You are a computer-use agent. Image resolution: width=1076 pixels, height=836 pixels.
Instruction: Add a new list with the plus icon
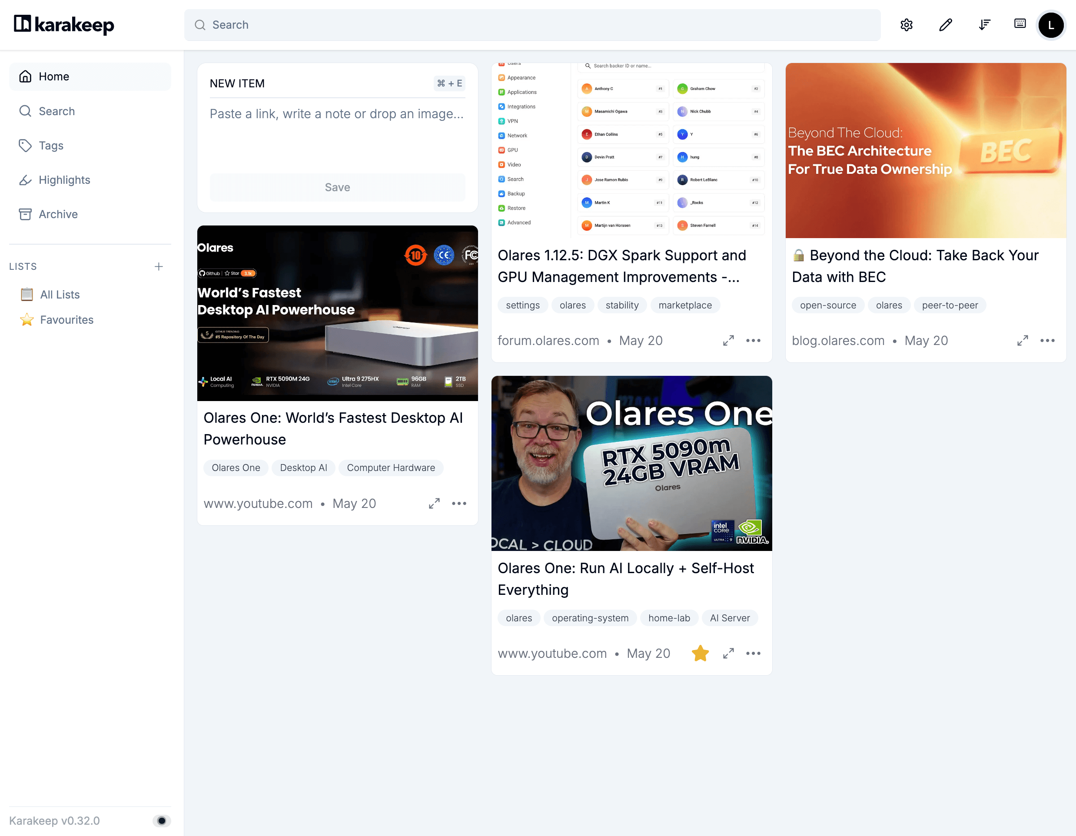pyautogui.click(x=159, y=266)
